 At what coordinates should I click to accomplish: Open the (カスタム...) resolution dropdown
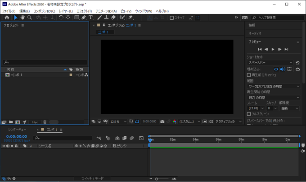click(x=189, y=121)
